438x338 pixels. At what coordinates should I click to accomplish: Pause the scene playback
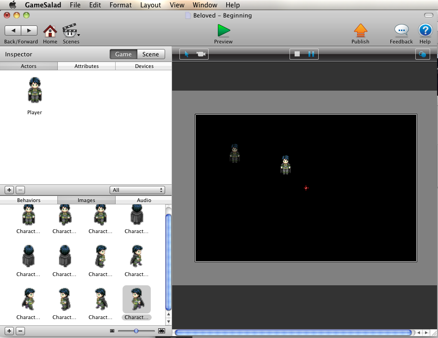coord(311,54)
